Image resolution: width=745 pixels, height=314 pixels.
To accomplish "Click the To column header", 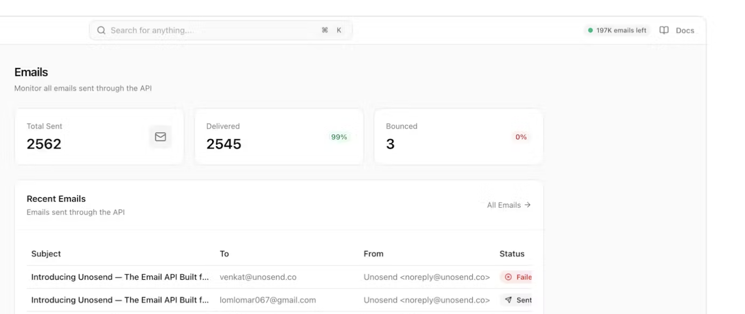I will pos(224,254).
